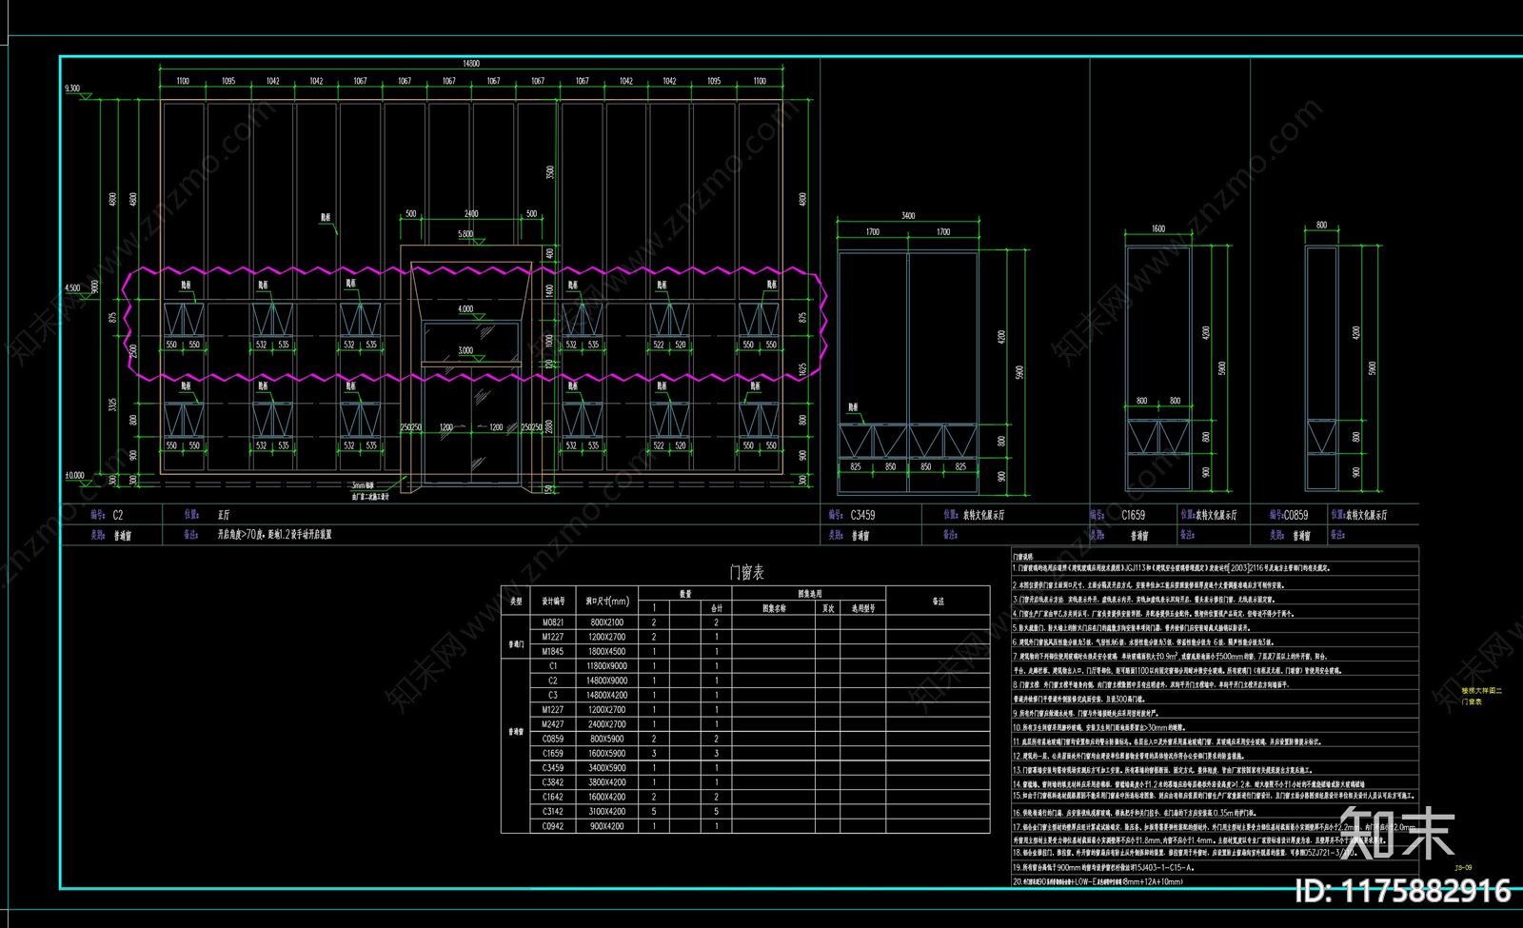Click the 2400X2700 size cell
The image size is (1523, 928).
[x=607, y=724]
